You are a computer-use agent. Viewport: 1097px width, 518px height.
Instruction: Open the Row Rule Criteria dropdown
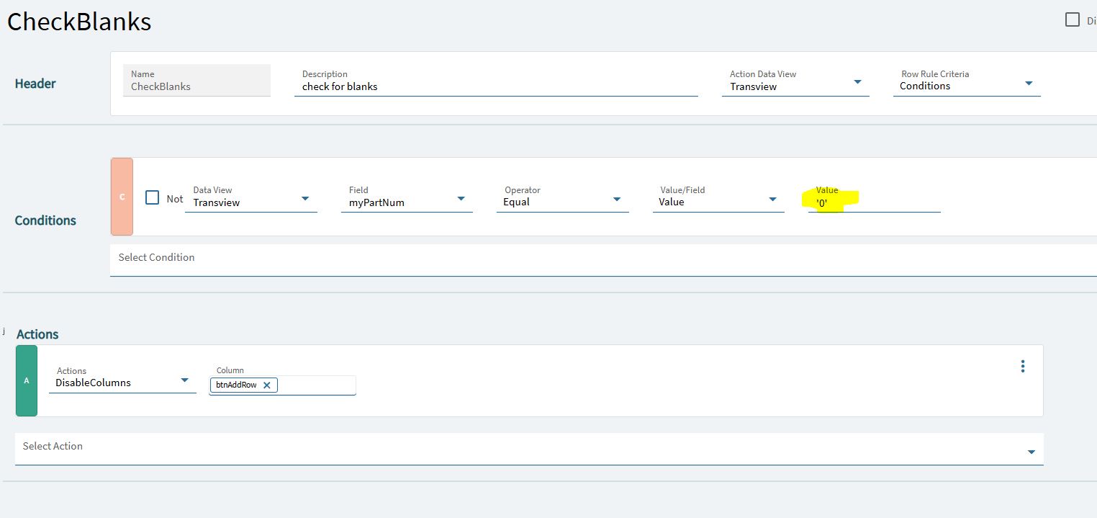point(1029,83)
